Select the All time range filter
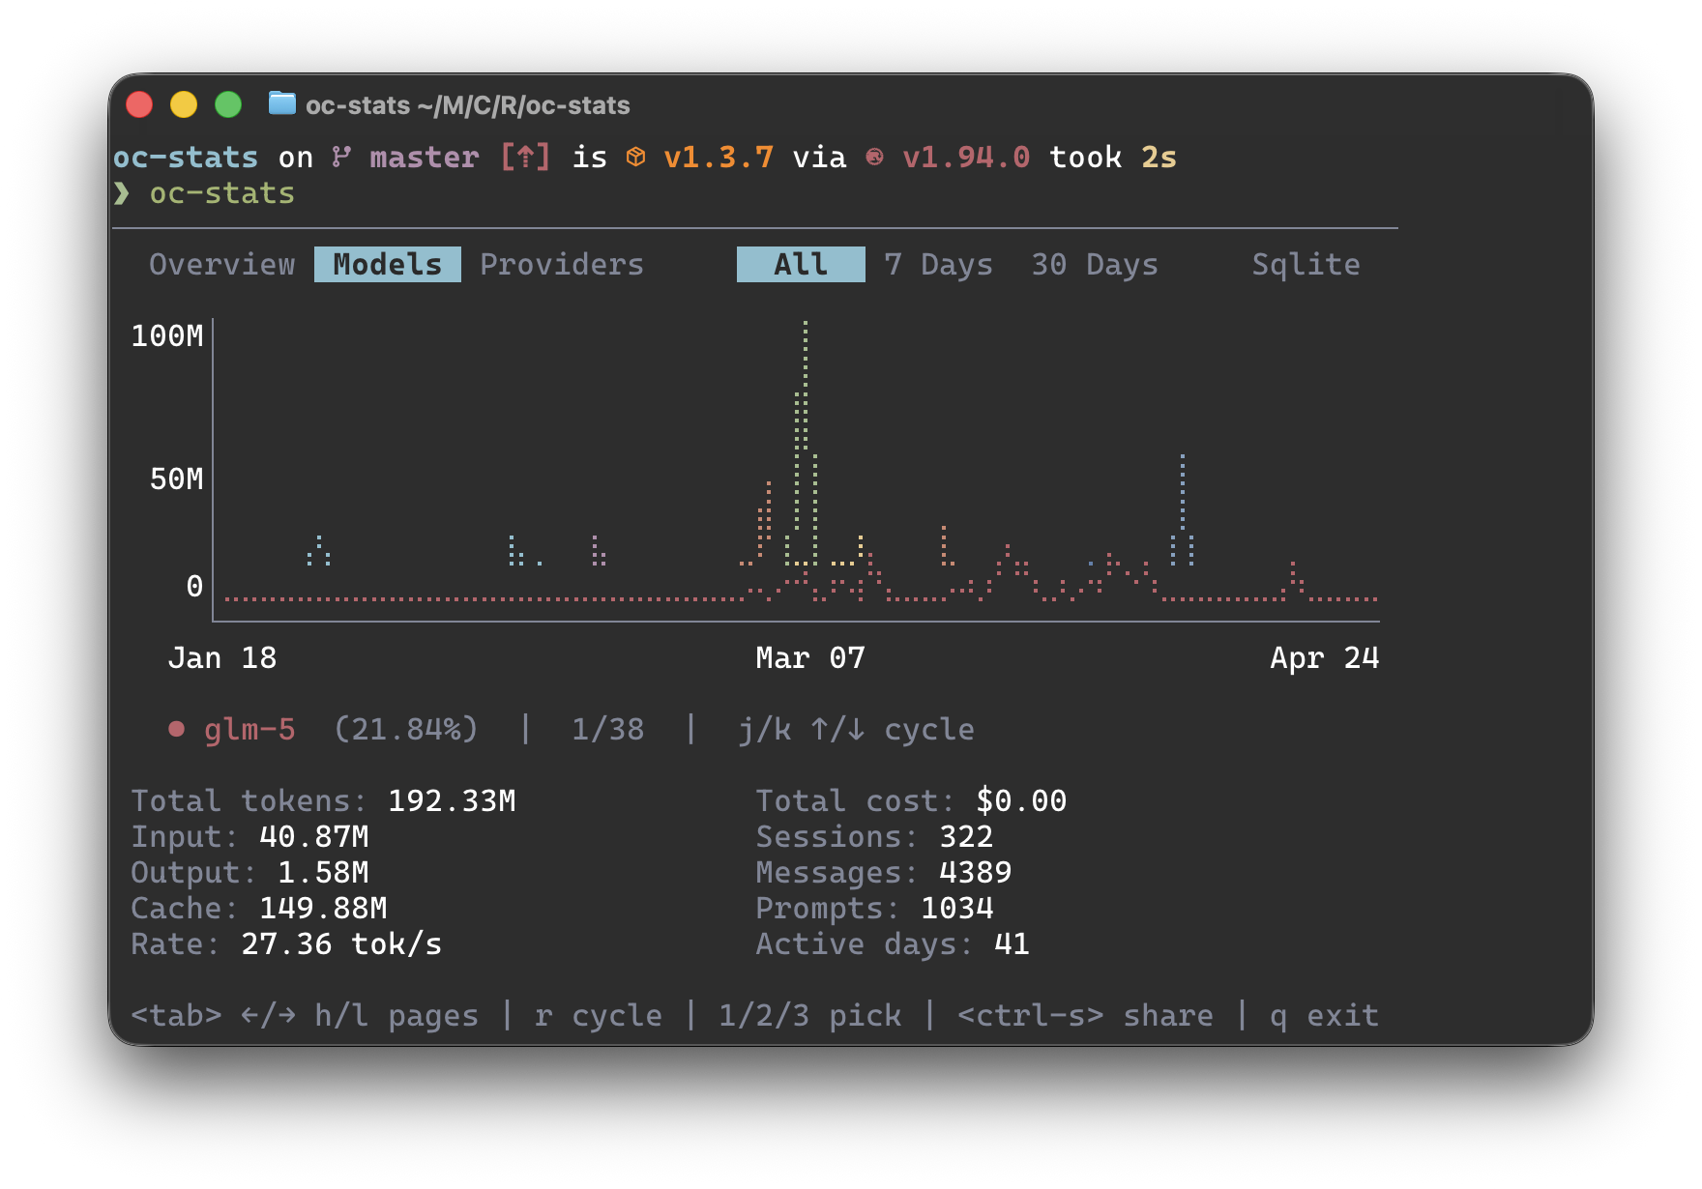The image size is (1702, 1189). (801, 264)
